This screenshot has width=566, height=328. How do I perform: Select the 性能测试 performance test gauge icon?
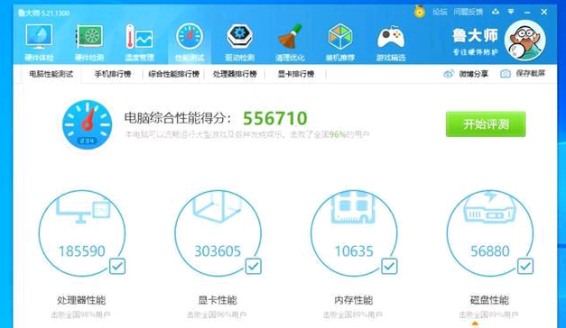pos(190,37)
